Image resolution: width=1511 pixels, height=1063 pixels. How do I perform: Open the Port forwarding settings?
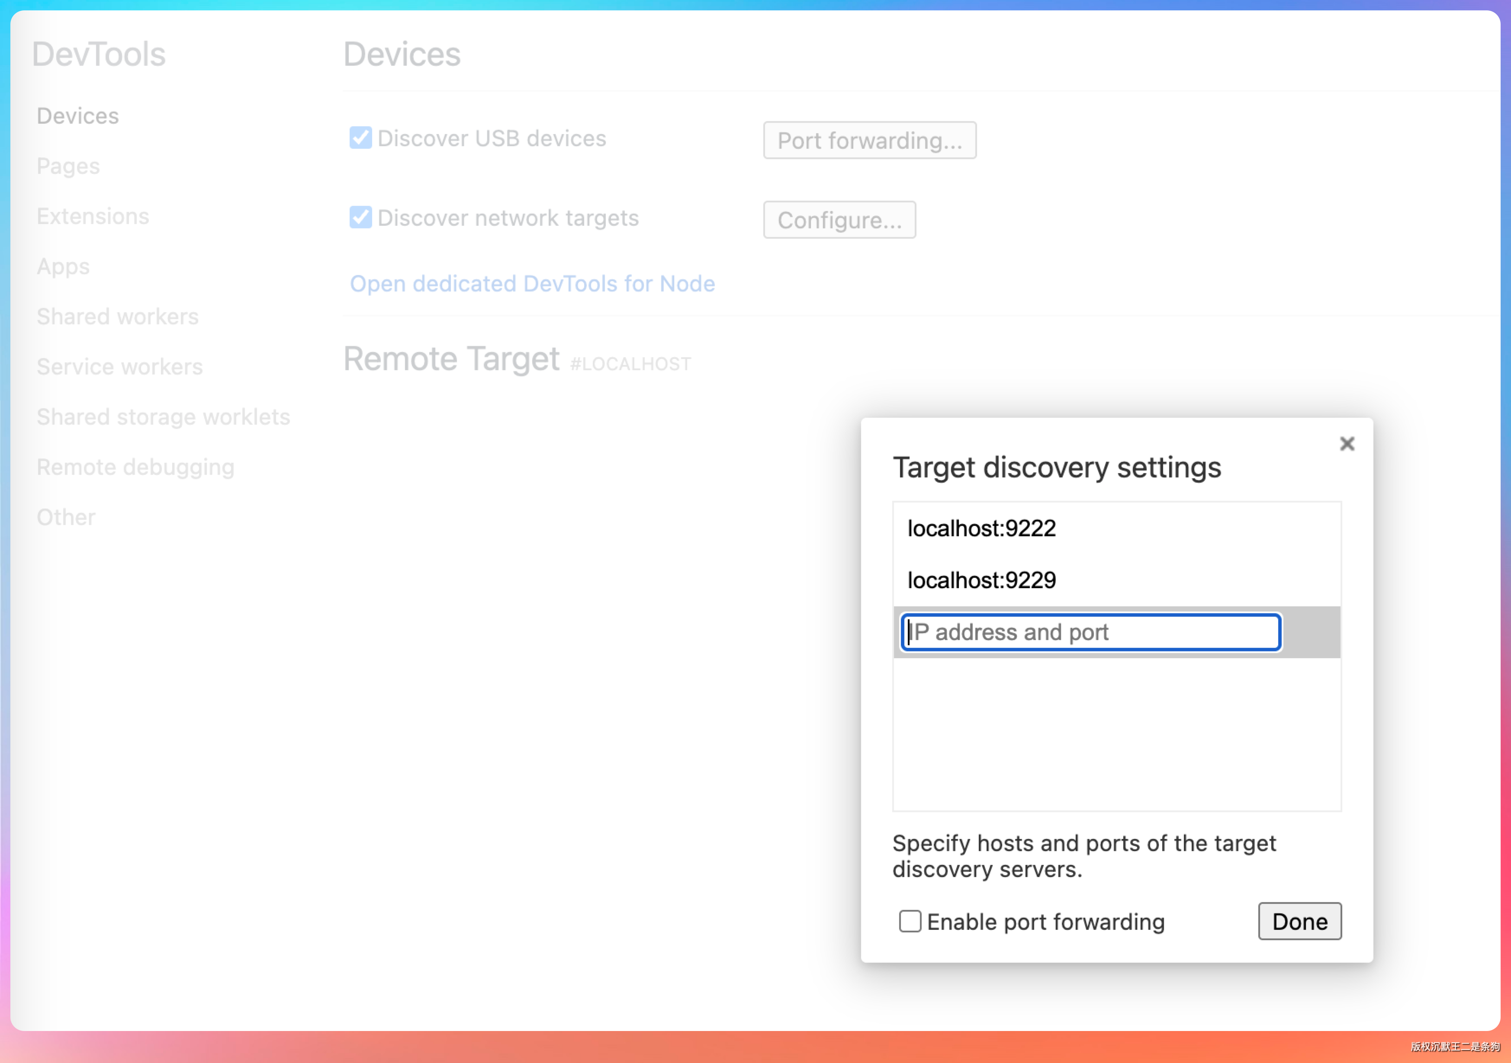click(x=869, y=140)
